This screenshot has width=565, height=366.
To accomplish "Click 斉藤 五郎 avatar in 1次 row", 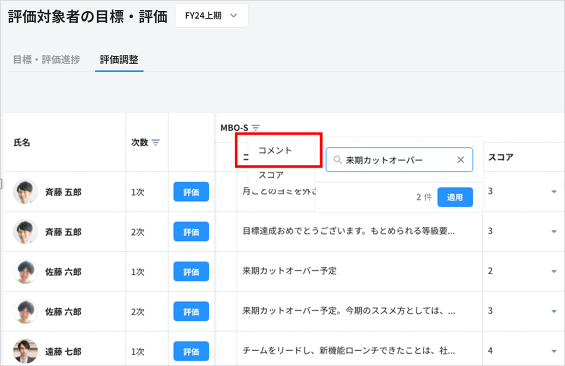I will (x=25, y=192).
